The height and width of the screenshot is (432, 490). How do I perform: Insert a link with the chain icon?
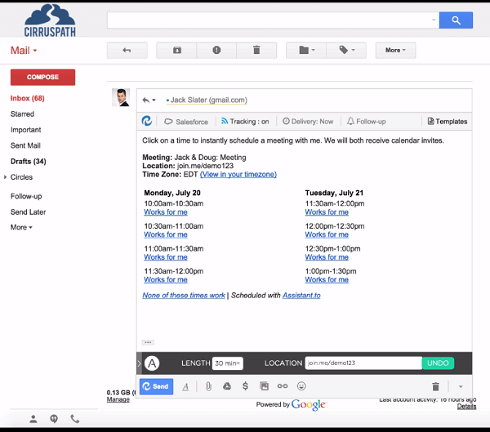click(x=283, y=386)
